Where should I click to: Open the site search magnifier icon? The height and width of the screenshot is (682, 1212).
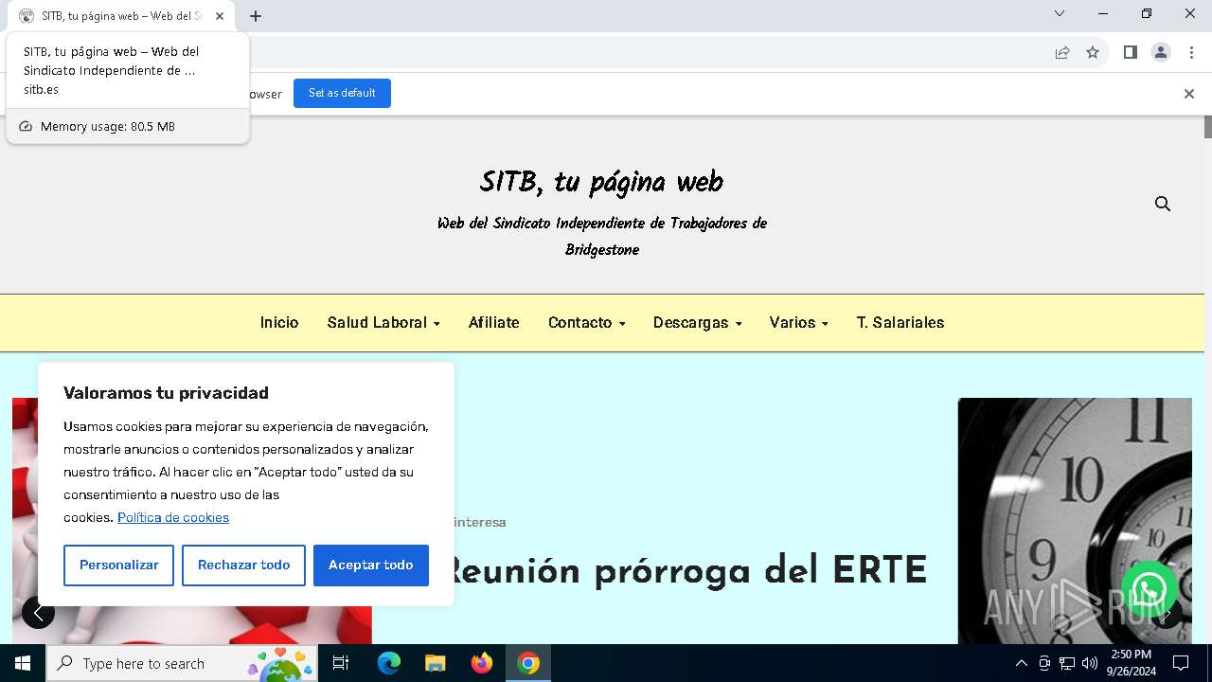(x=1163, y=204)
